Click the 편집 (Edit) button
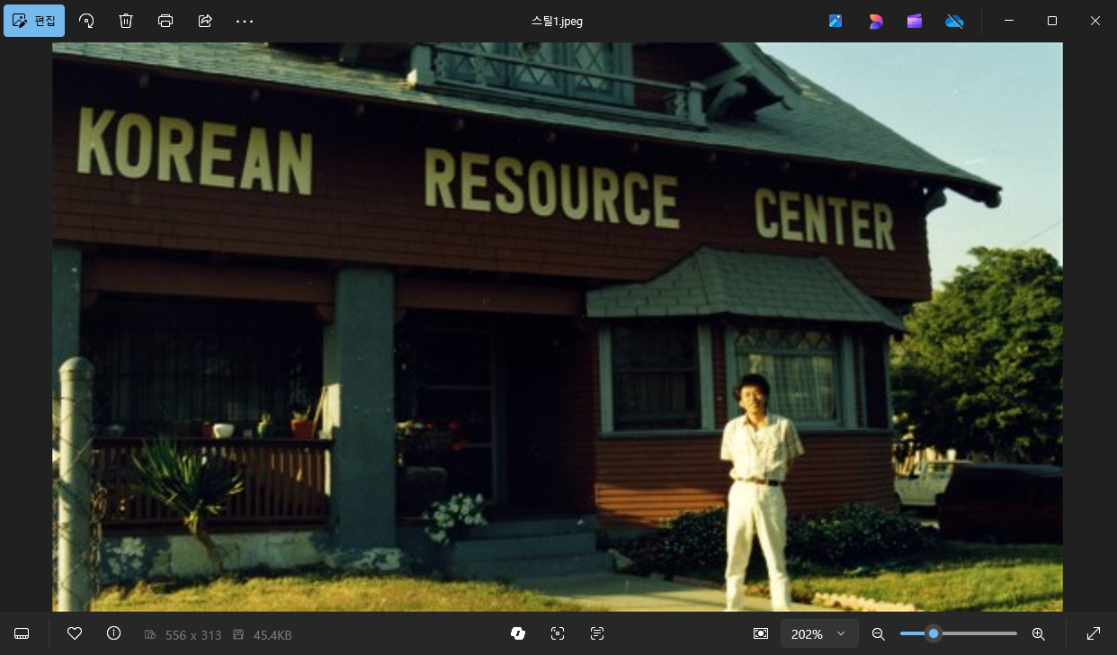The height and width of the screenshot is (655, 1117). [34, 21]
